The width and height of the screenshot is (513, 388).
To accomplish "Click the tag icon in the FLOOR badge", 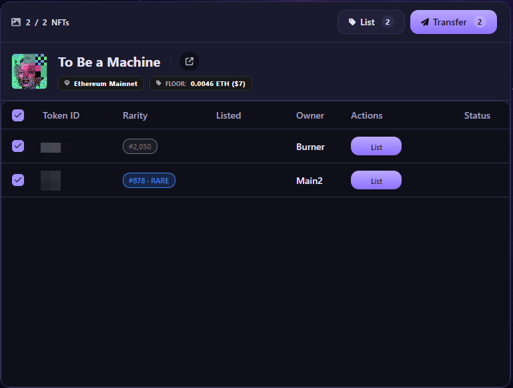I will tap(159, 83).
